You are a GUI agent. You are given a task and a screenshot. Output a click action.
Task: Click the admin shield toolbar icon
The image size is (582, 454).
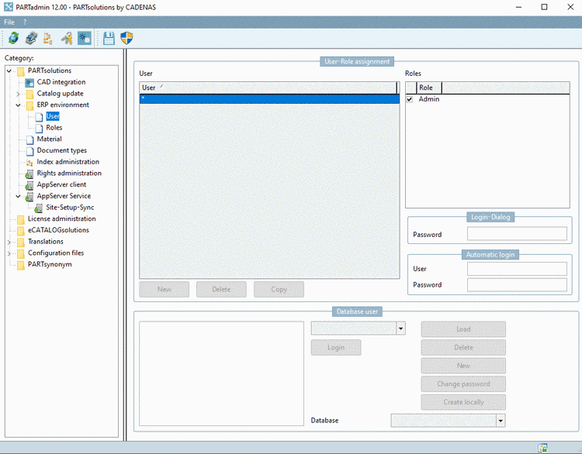[126, 38]
